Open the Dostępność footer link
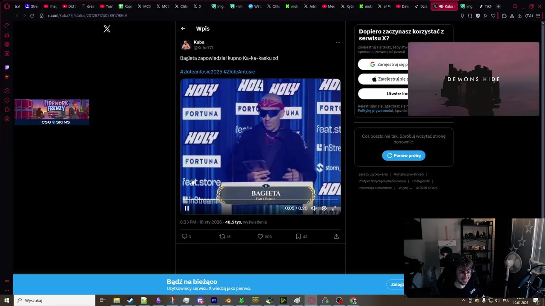 421,181
